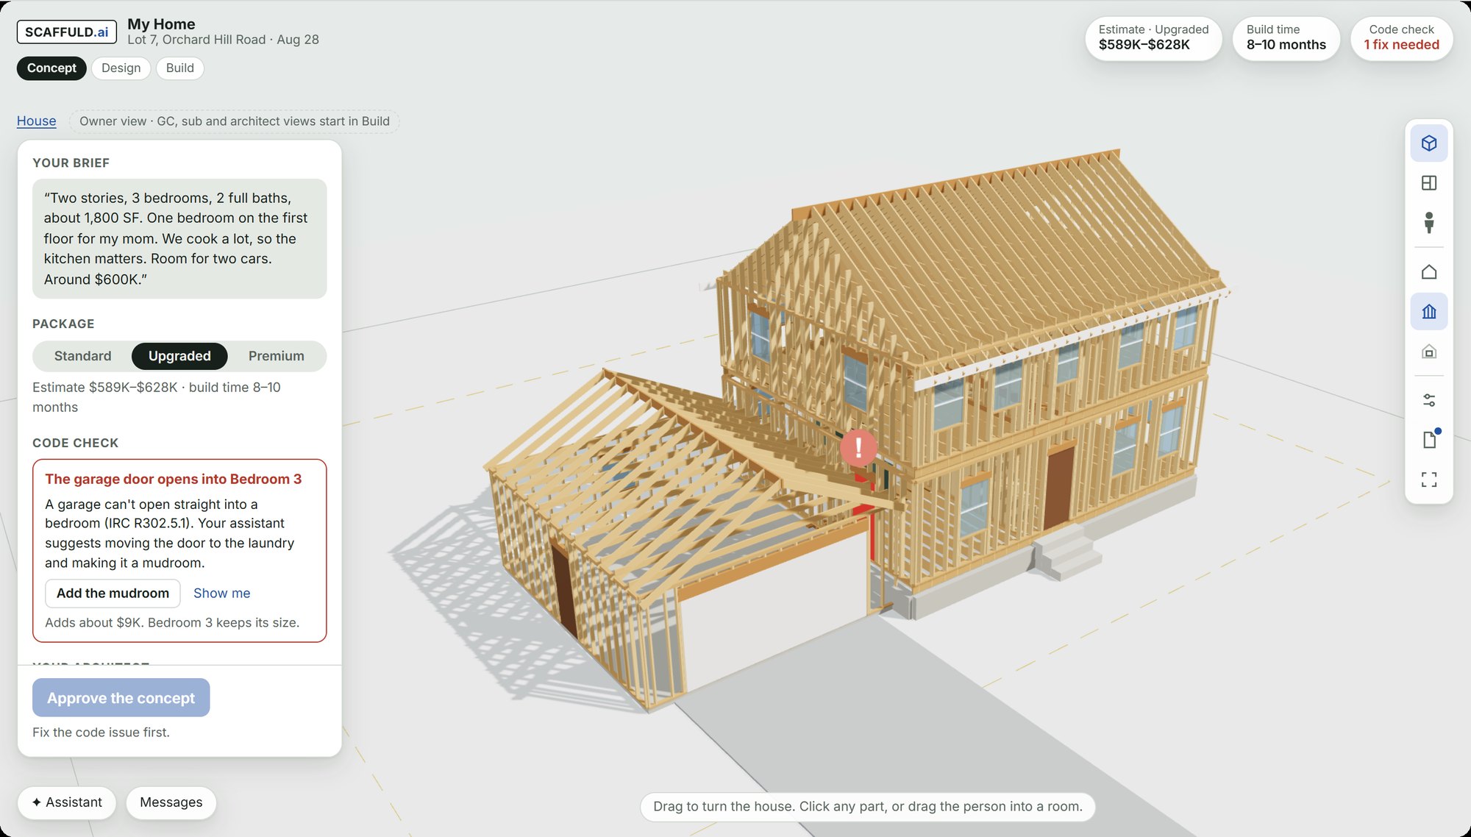1471x837 pixels.
Task: Open the Estimate Upgraded summary chip
Action: tap(1153, 38)
